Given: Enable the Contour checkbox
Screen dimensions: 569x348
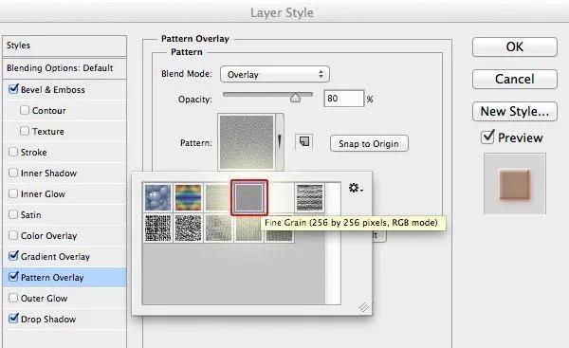Looking at the screenshot, I should click(25, 110).
